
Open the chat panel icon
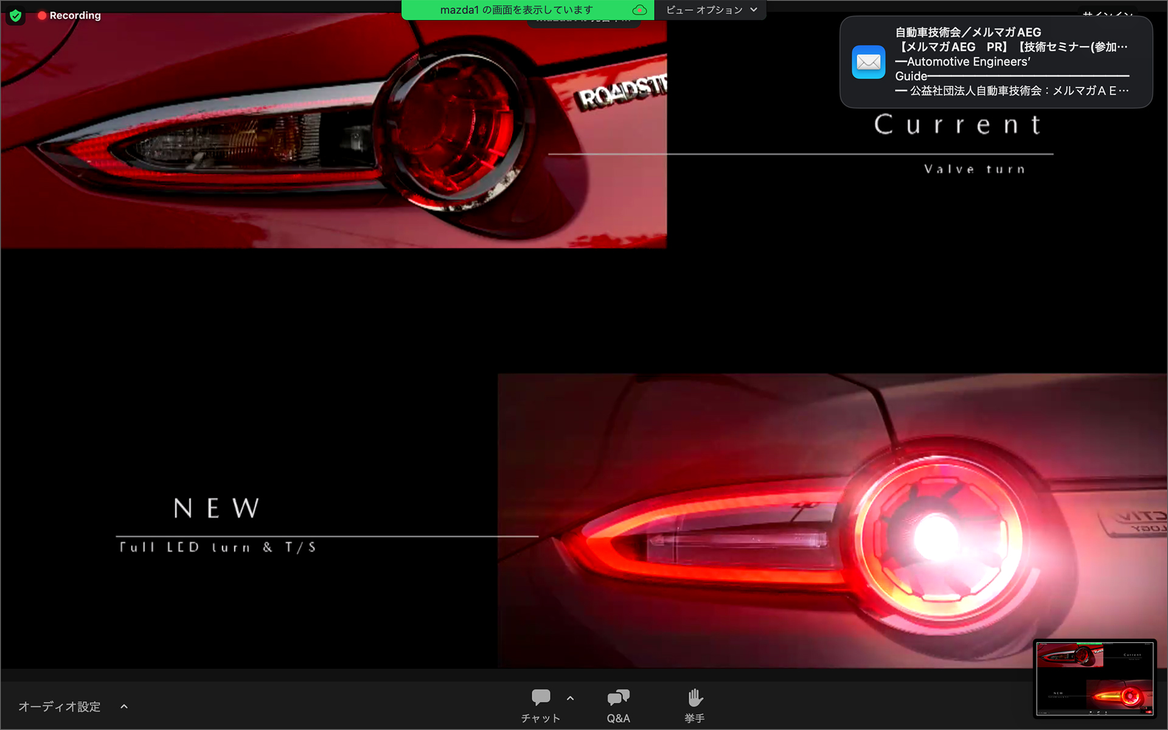click(540, 698)
